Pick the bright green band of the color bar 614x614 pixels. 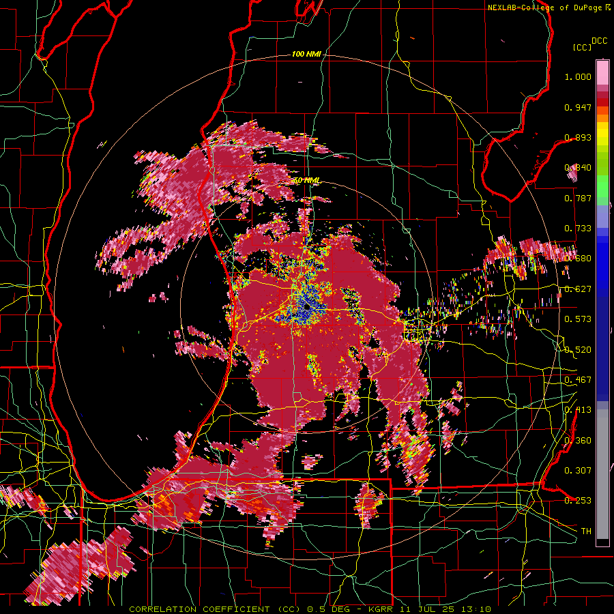click(x=602, y=186)
